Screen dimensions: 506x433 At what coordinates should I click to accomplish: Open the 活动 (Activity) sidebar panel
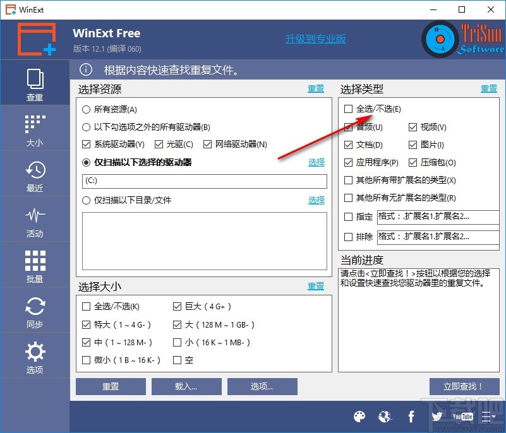click(35, 219)
